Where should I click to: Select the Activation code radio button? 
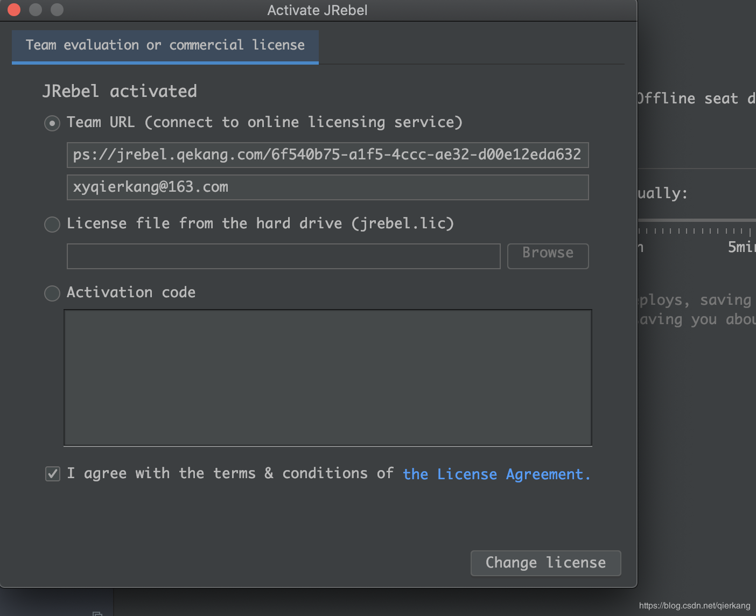(x=52, y=293)
